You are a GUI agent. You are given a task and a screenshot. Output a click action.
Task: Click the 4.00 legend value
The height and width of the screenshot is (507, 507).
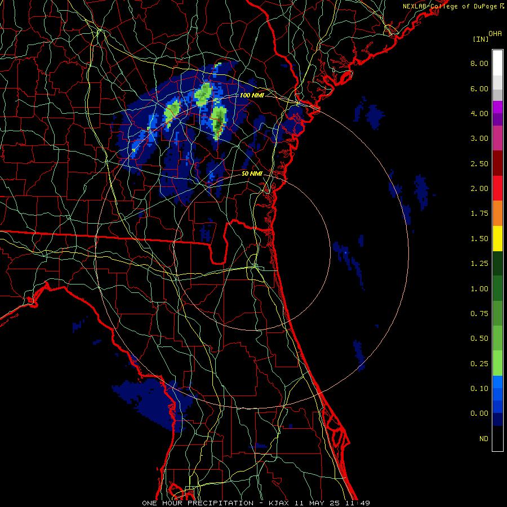479,113
